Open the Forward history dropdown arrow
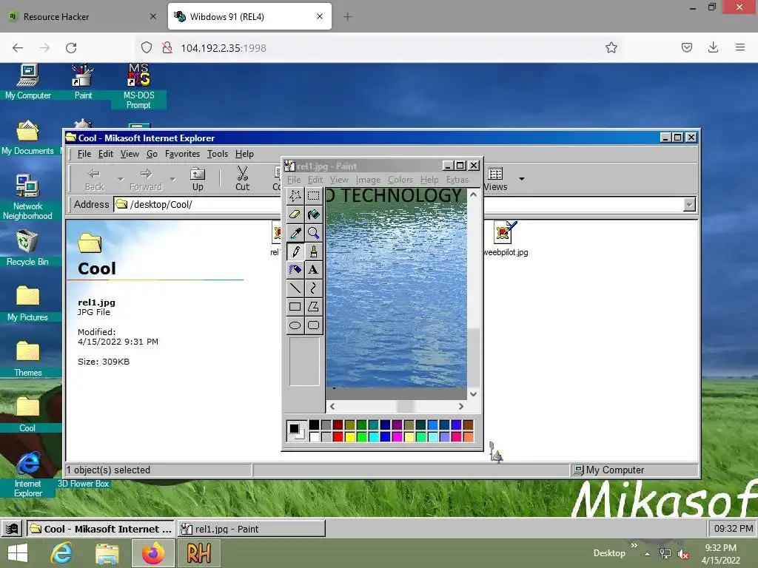This screenshot has width=758, height=568. 172,179
